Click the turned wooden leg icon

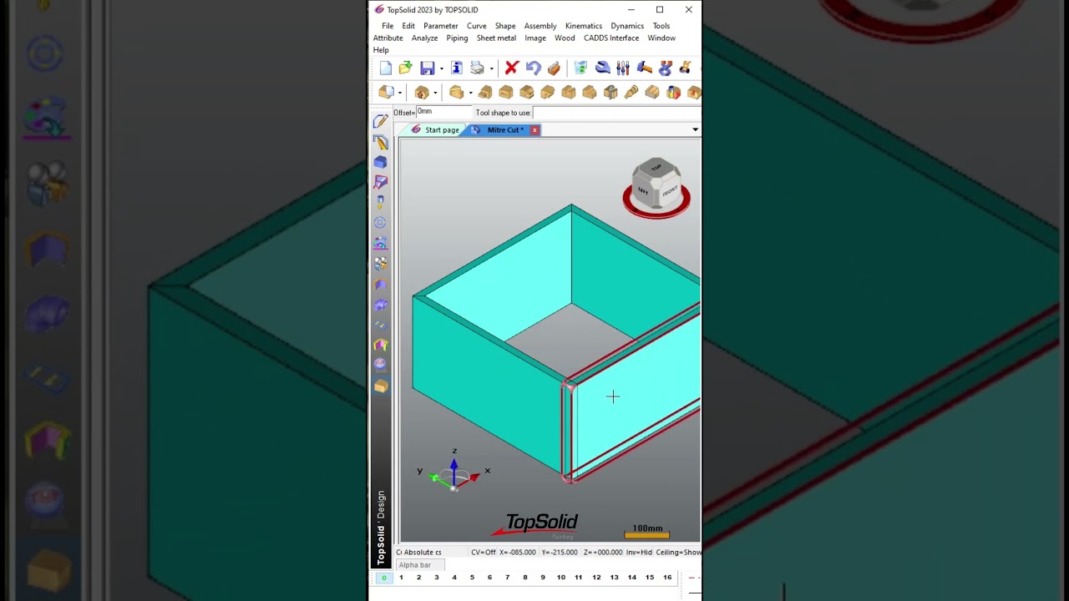point(631,93)
